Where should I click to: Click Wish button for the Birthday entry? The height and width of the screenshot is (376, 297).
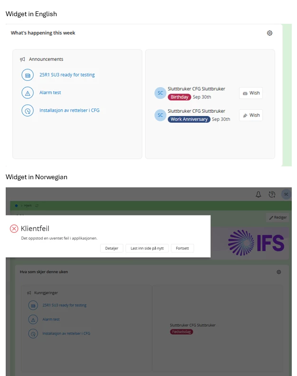(x=251, y=93)
